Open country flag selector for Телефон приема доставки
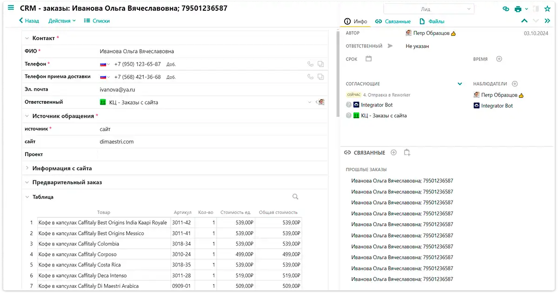This screenshot has height=293, width=558. pos(105,77)
